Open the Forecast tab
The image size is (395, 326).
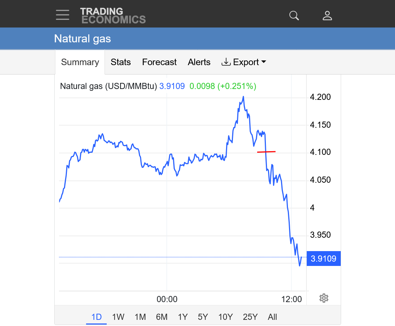[x=159, y=62]
